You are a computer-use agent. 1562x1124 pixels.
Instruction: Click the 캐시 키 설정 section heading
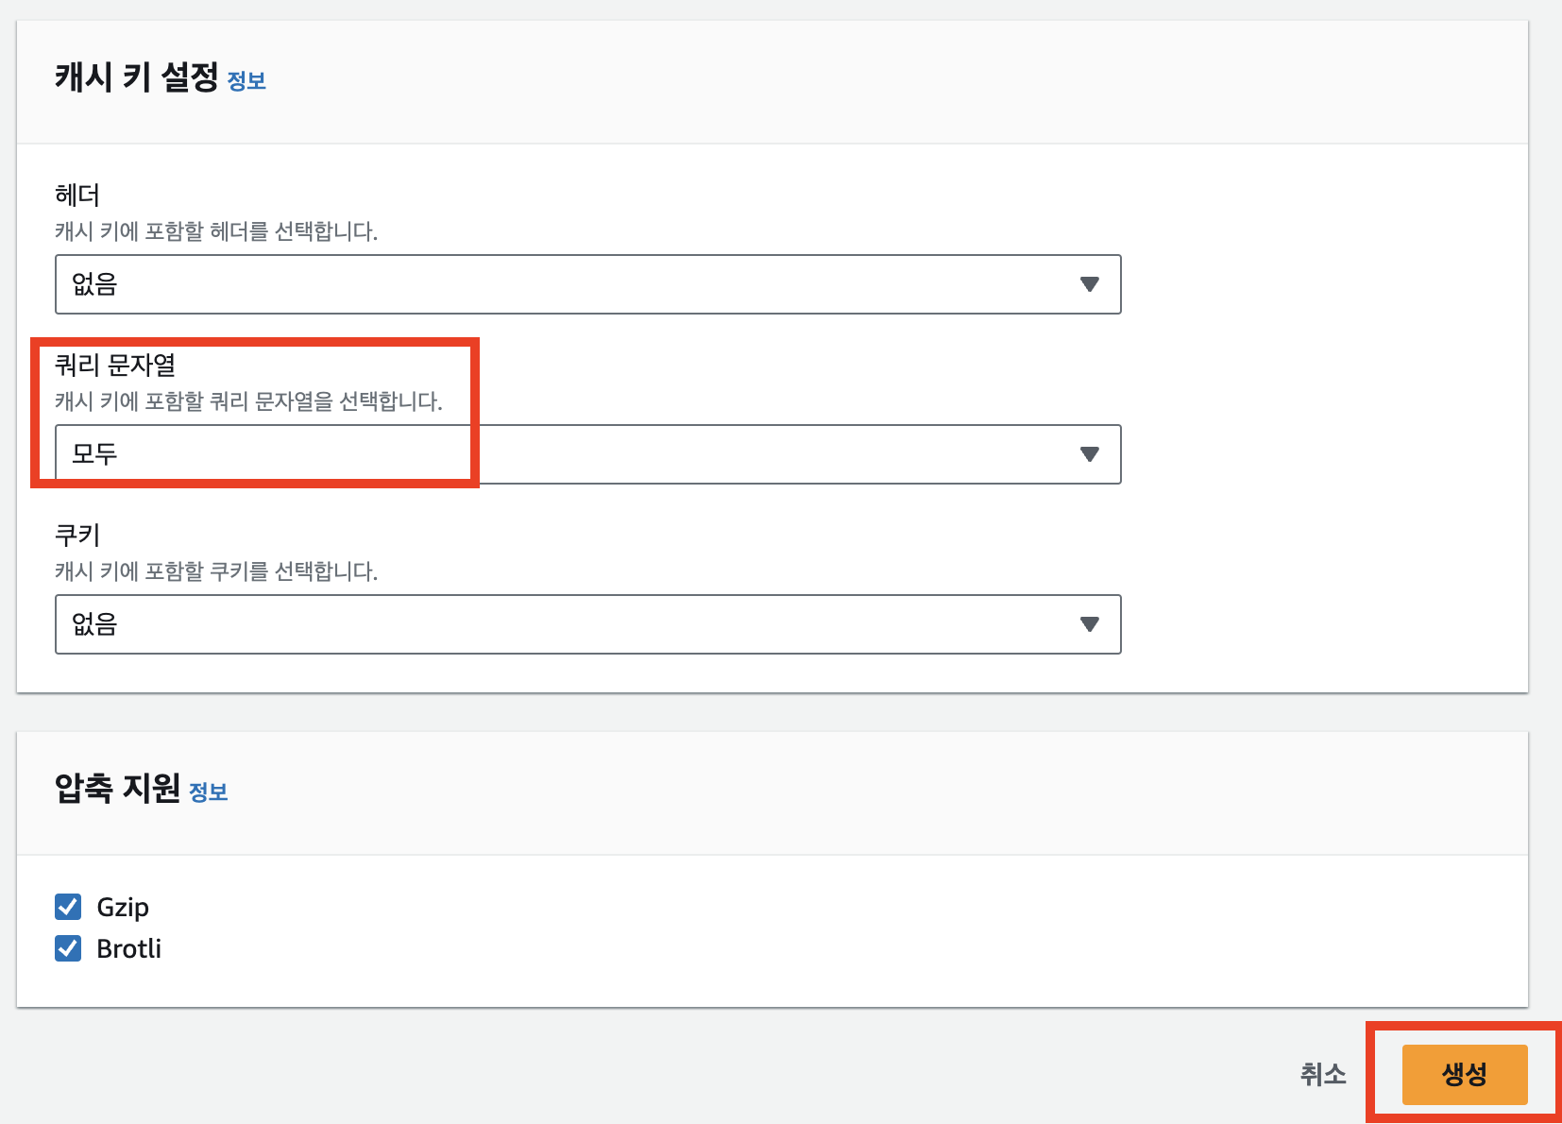137,77
